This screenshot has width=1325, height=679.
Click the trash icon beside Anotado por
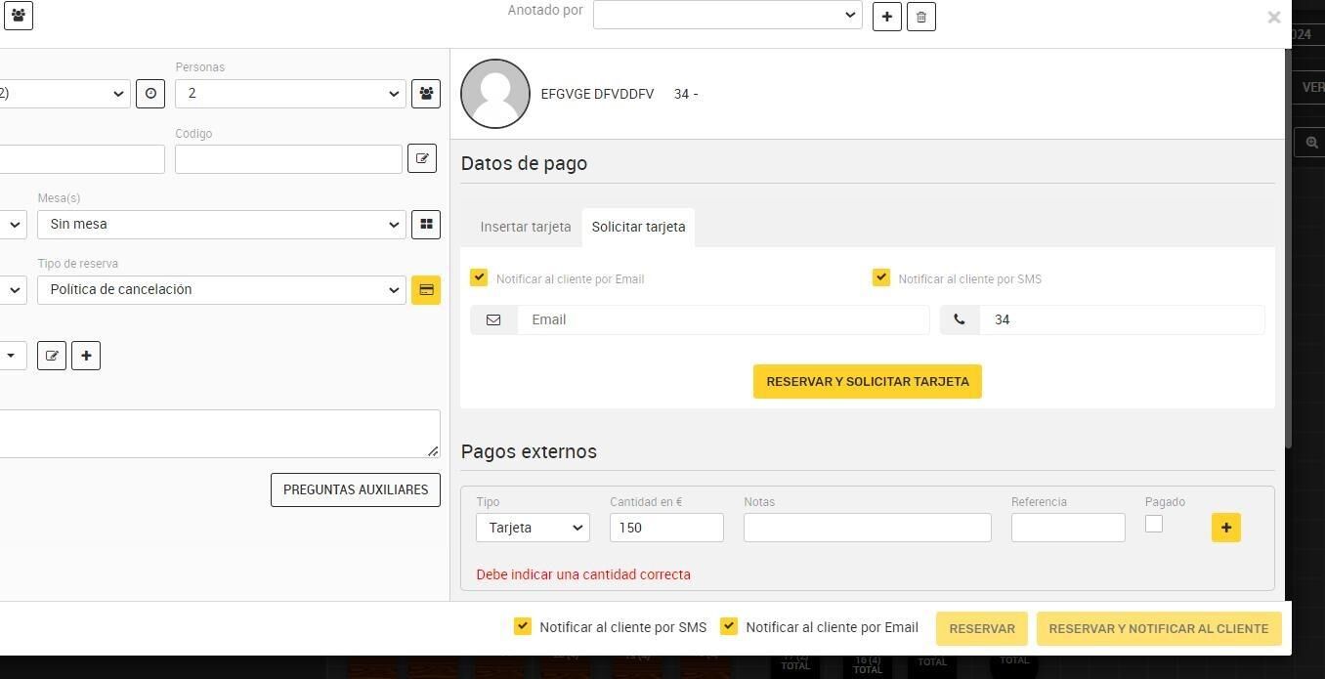coord(921,17)
